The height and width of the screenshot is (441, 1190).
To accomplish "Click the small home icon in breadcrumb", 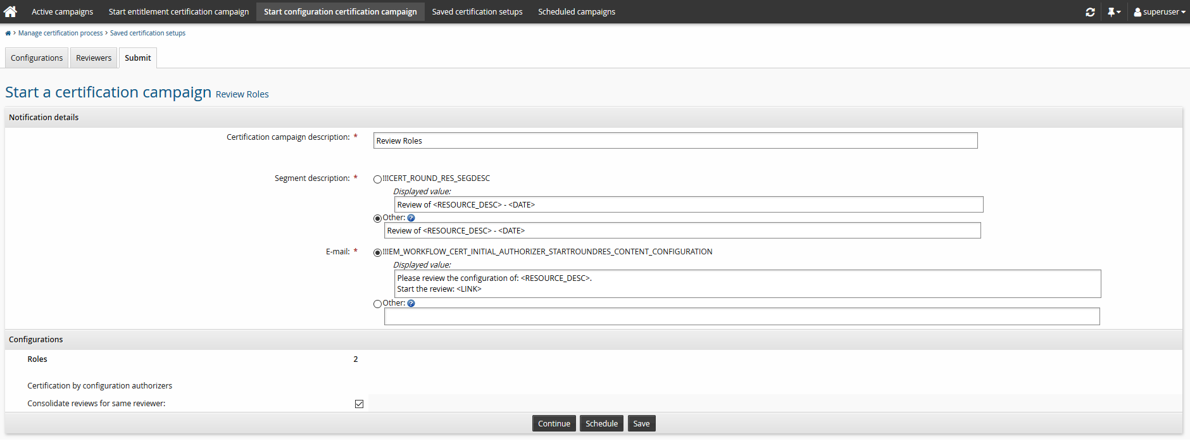I will [8, 34].
